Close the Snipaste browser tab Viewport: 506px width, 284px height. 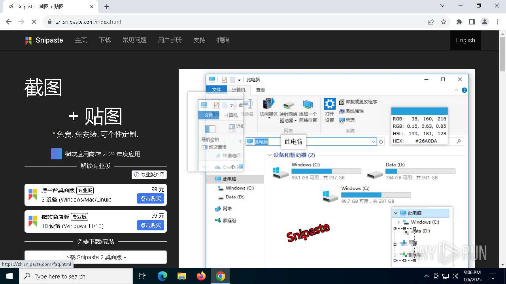click(92, 7)
